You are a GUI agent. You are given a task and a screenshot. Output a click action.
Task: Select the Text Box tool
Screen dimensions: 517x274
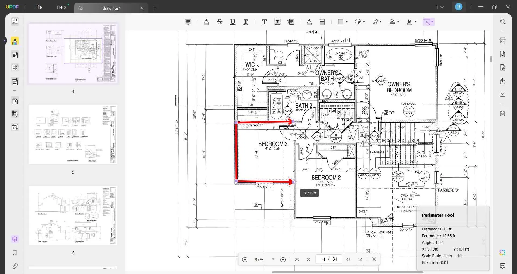277,22
